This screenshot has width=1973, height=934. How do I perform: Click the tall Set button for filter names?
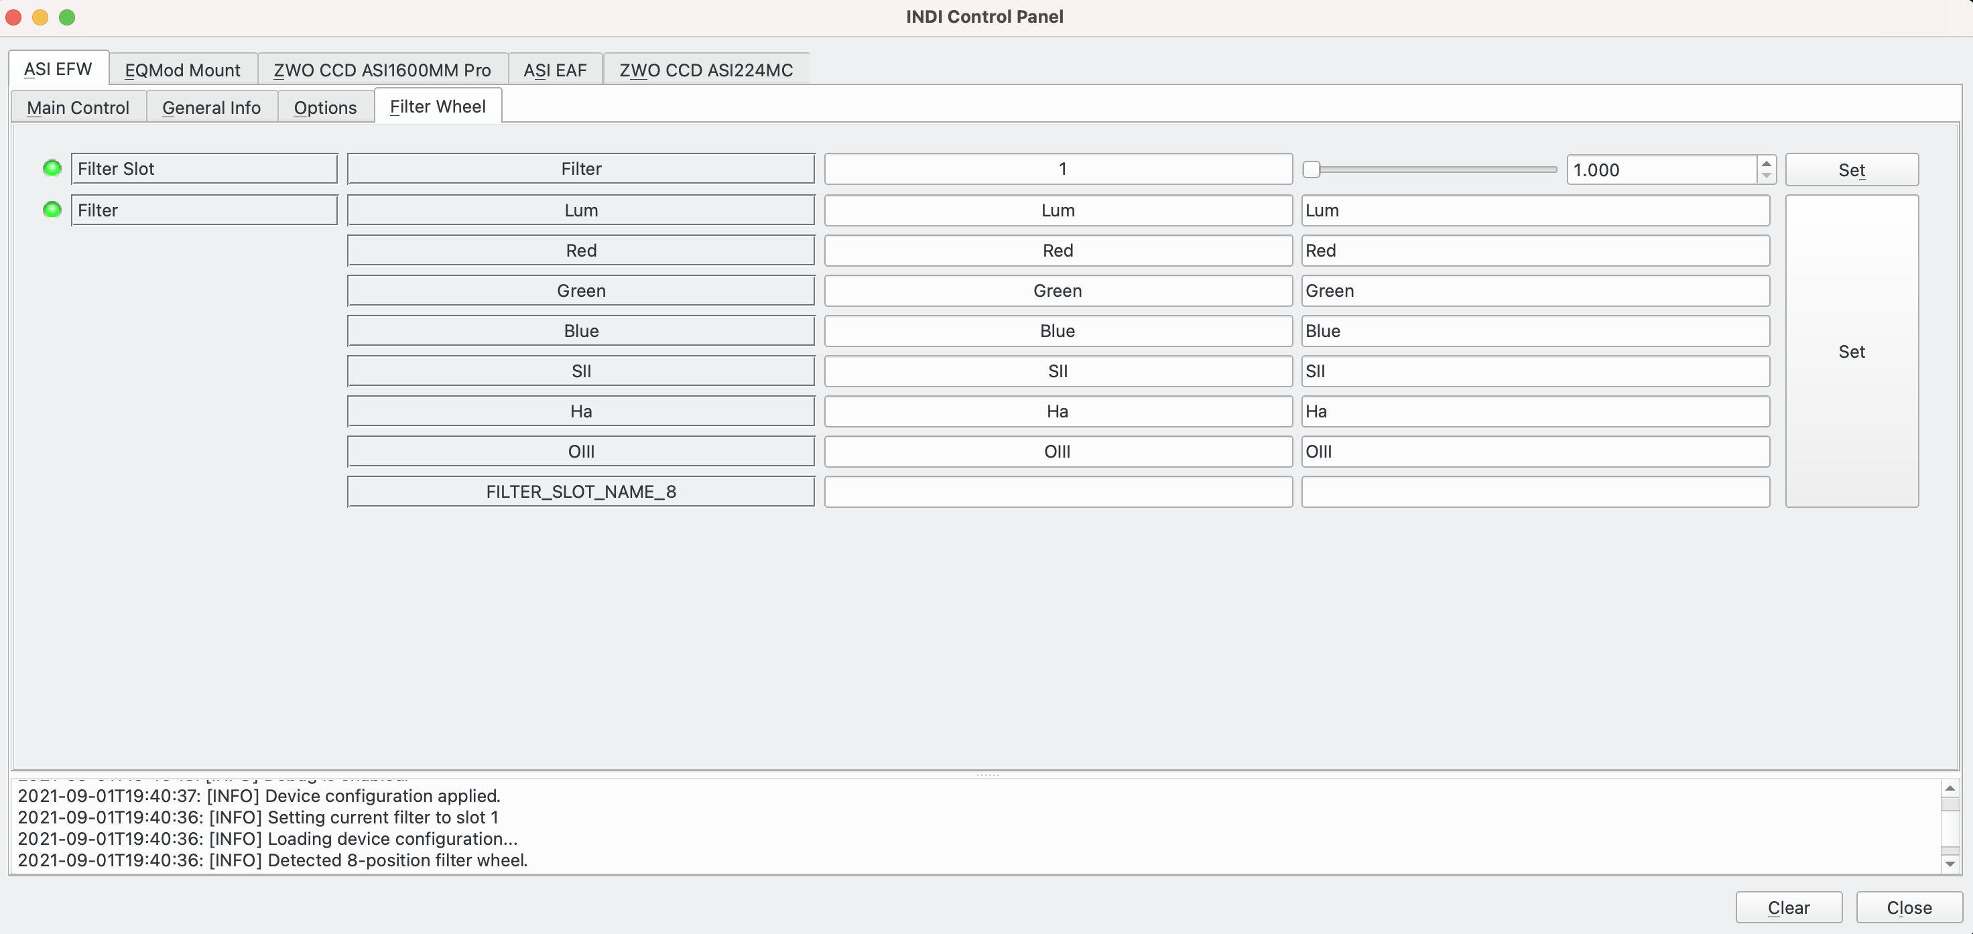tap(1851, 350)
